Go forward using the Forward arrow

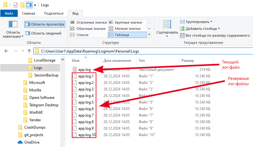(x=16, y=51)
